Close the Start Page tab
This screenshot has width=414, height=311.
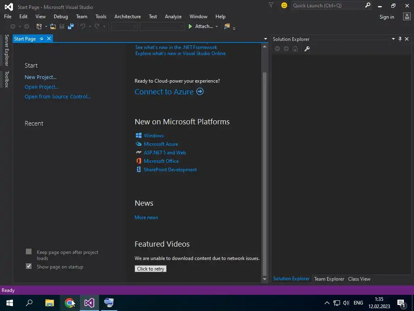click(49, 38)
